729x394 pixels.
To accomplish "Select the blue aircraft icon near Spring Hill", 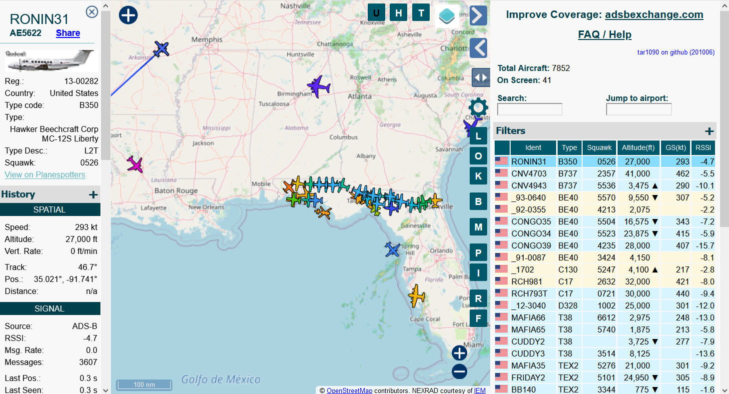I will coord(393,249).
